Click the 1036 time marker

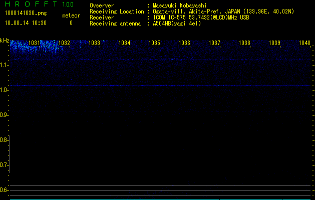pos(184,43)
